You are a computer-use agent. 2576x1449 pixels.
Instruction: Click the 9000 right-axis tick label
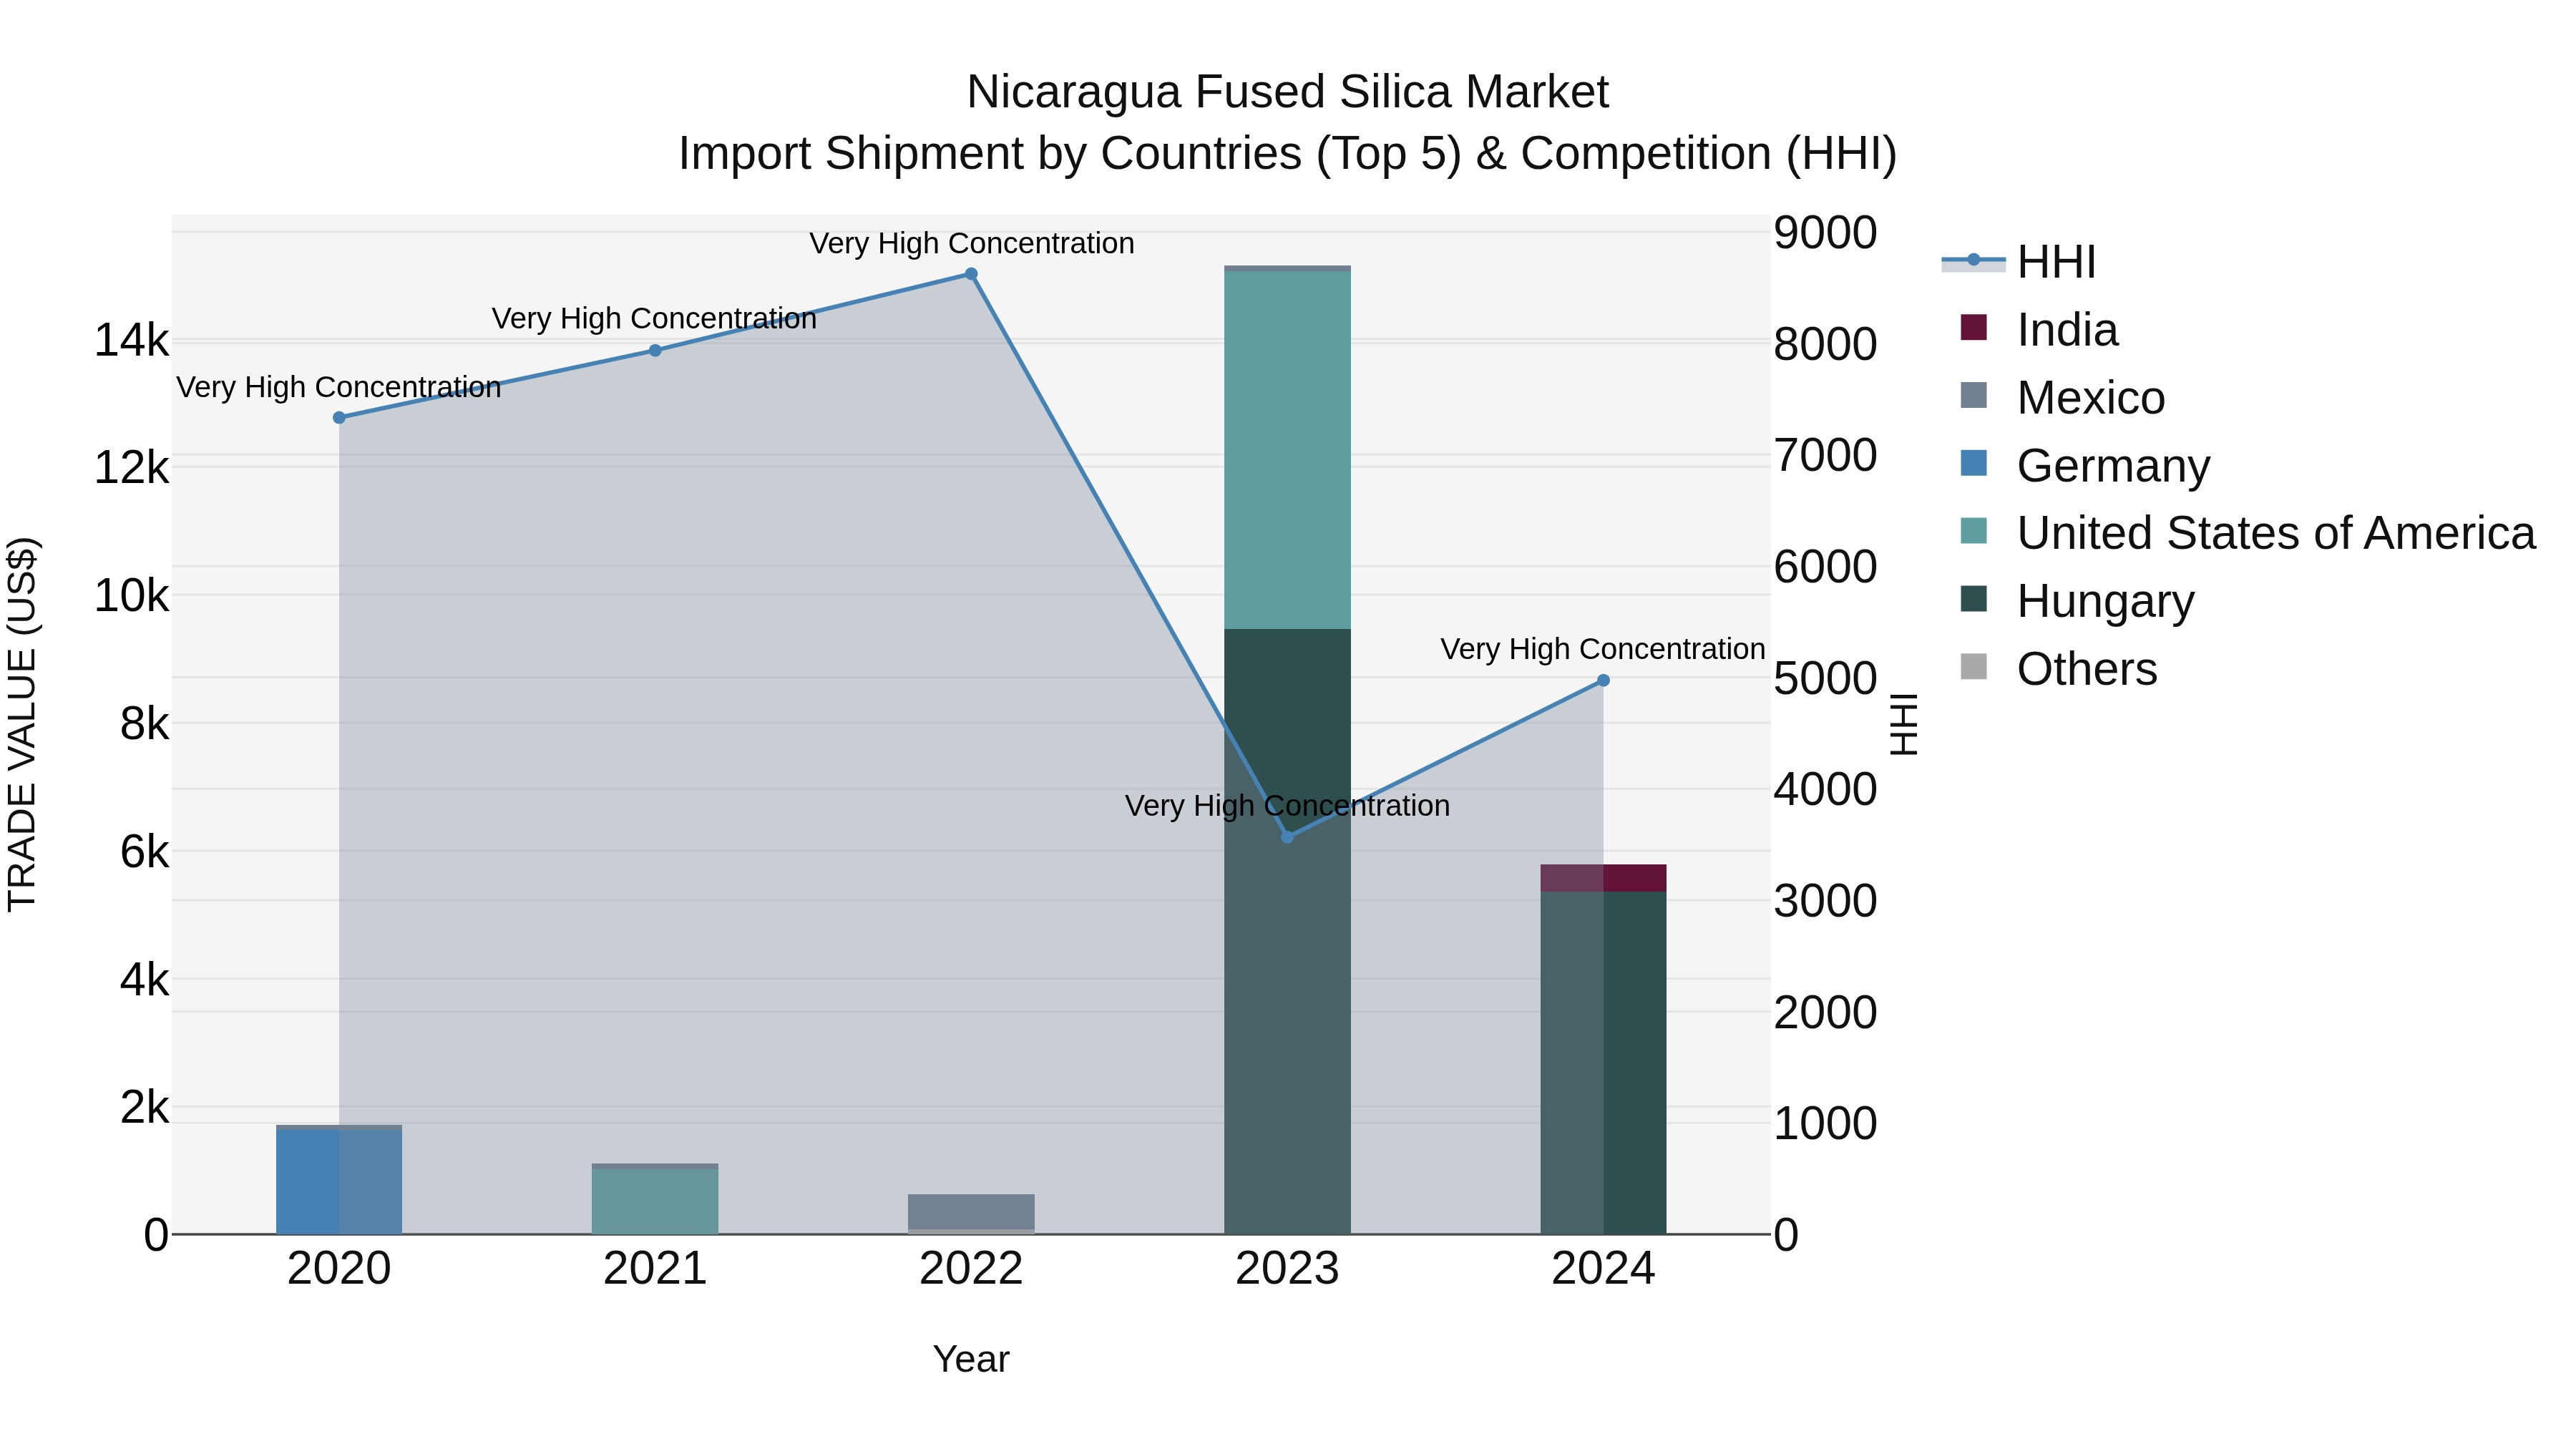1826,233
